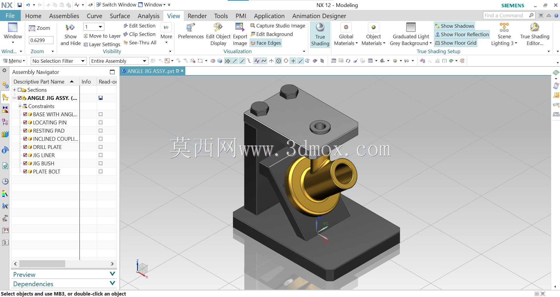Collapse the ANGLE JIG ASSY. node
560x297 pixels.
(x=14, y=98)
